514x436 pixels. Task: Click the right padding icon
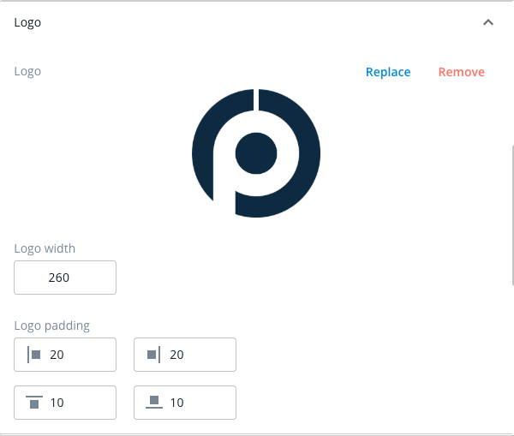pos(153,355)
